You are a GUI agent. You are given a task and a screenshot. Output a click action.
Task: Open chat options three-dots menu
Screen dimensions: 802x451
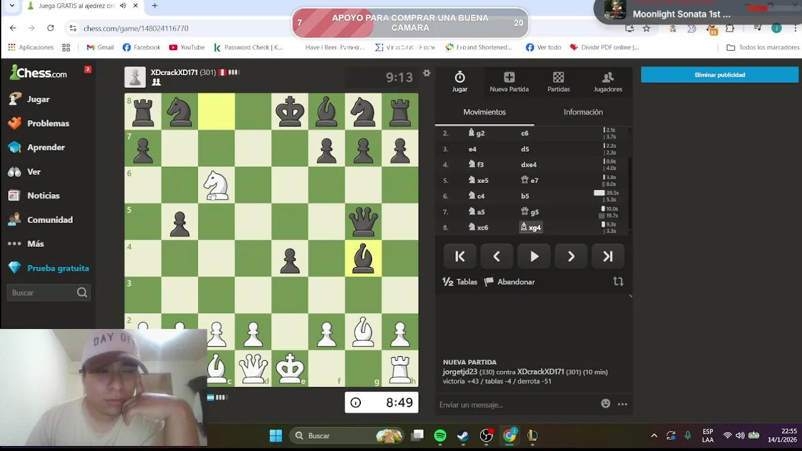(x=622, y=404)
